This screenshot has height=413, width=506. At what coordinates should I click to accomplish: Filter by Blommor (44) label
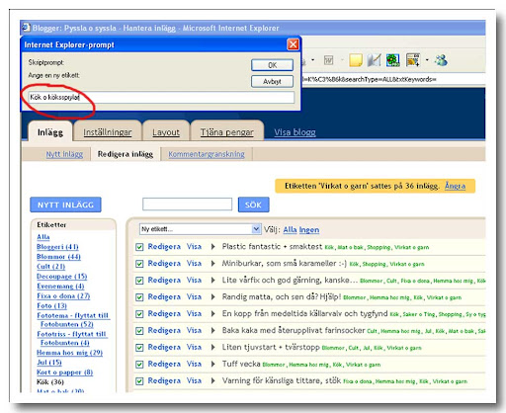(58, 257)
